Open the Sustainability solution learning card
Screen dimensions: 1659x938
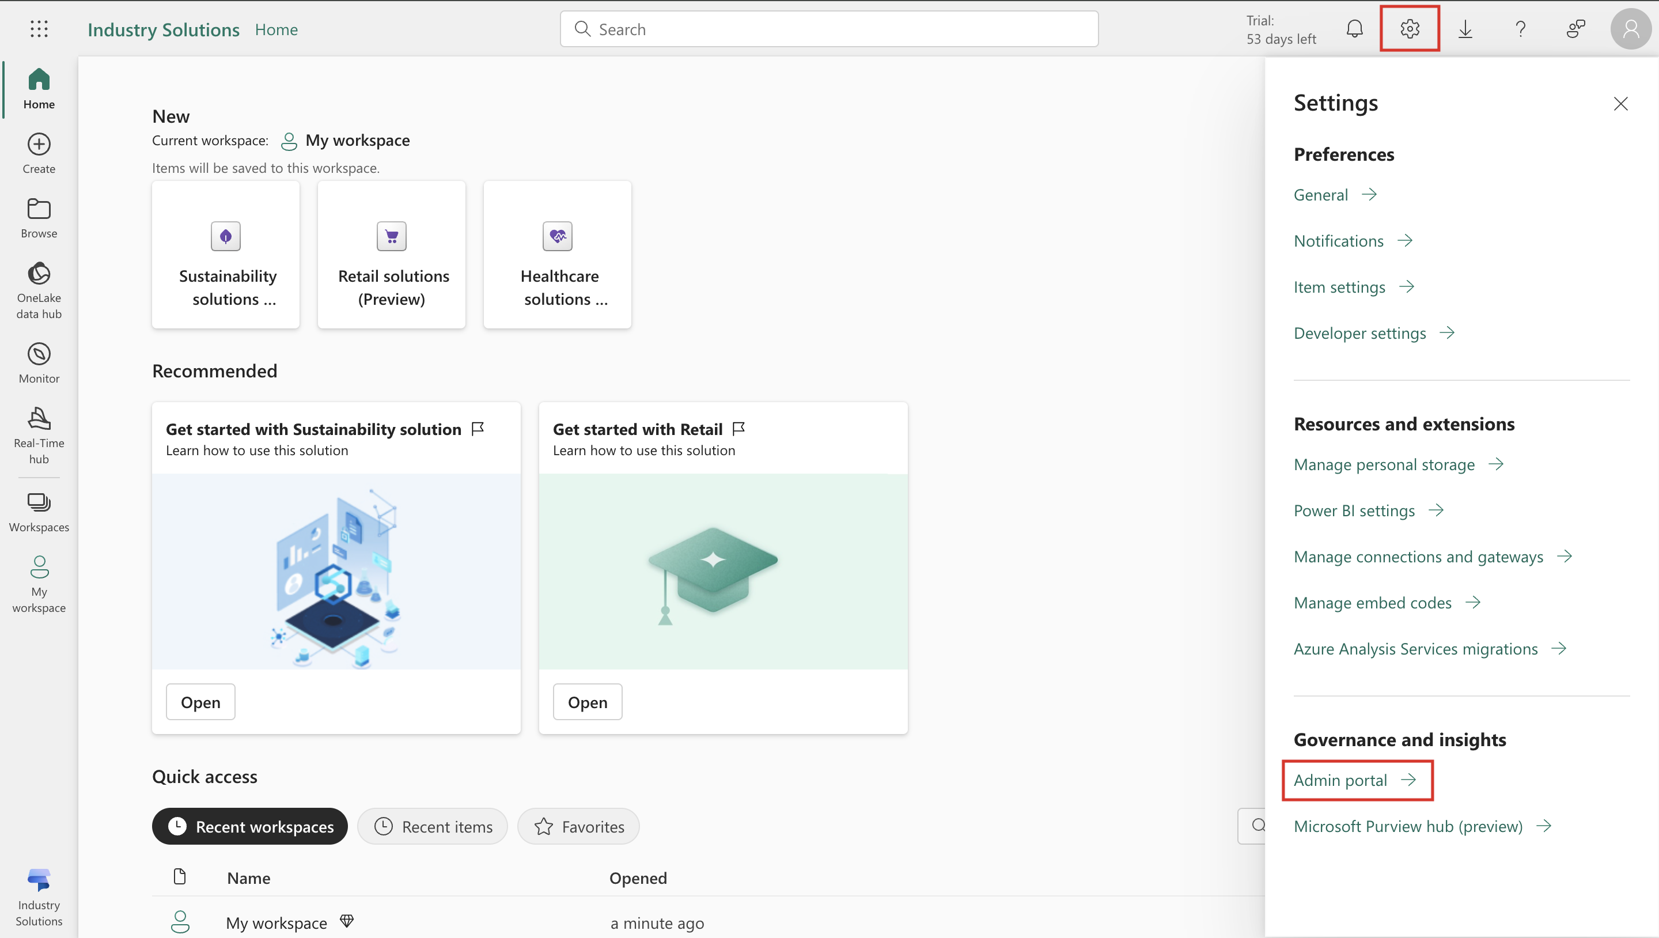point(200,702)
